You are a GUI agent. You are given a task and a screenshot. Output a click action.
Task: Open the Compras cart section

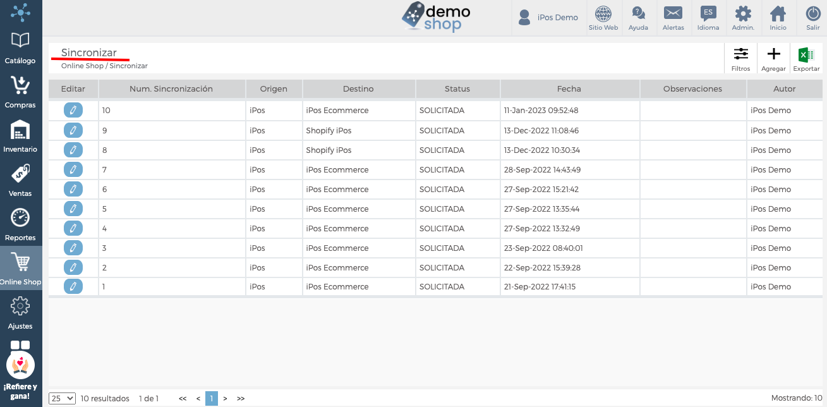click(20, 92)
